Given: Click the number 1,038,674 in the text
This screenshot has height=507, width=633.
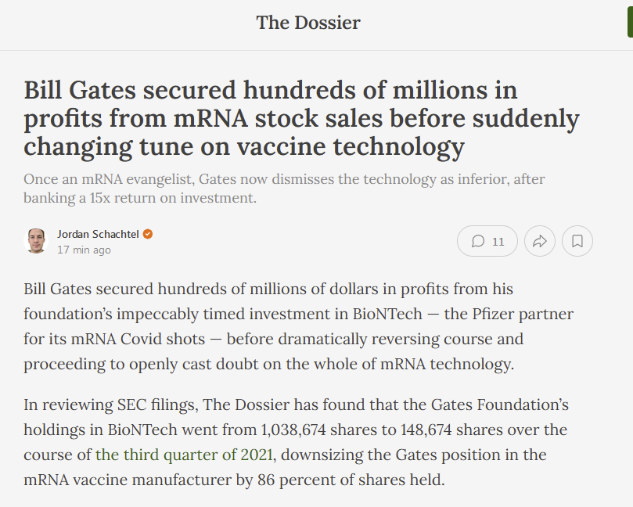Looking at the screenshot, I should pos(293,430).
